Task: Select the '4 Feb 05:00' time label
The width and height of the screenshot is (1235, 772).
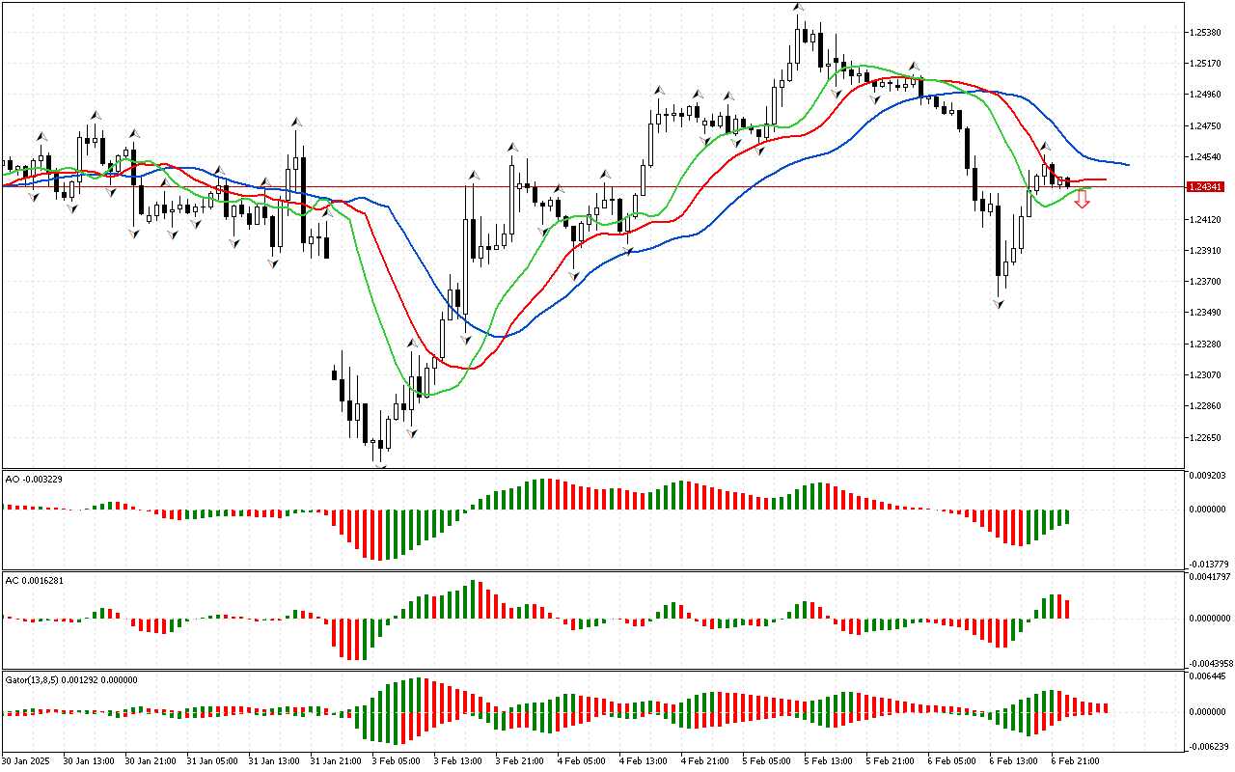Action: [x=583, y=761]
